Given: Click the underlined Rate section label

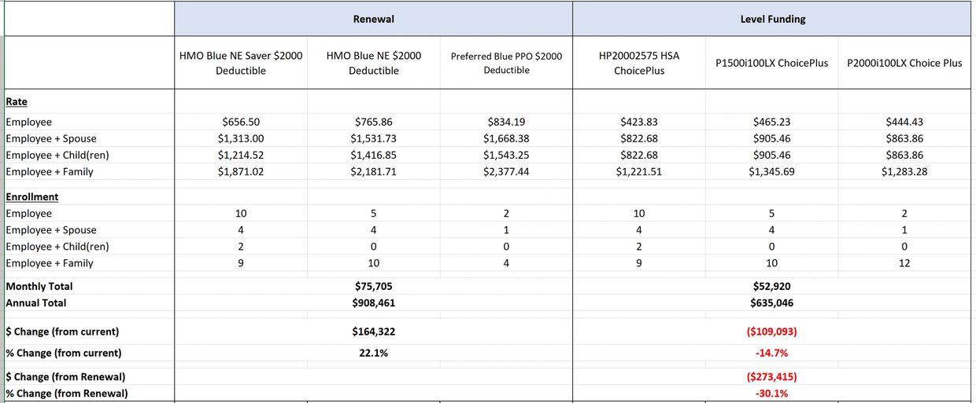Looking at the screenshot, I should [x=17, y=102].
